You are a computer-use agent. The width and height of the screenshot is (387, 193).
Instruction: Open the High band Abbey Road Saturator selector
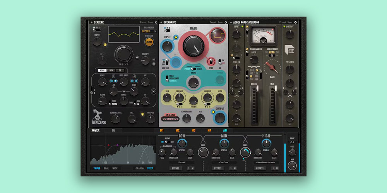[266, 163]
